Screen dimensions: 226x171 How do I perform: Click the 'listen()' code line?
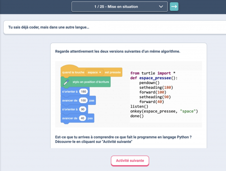tap(139, 106)
